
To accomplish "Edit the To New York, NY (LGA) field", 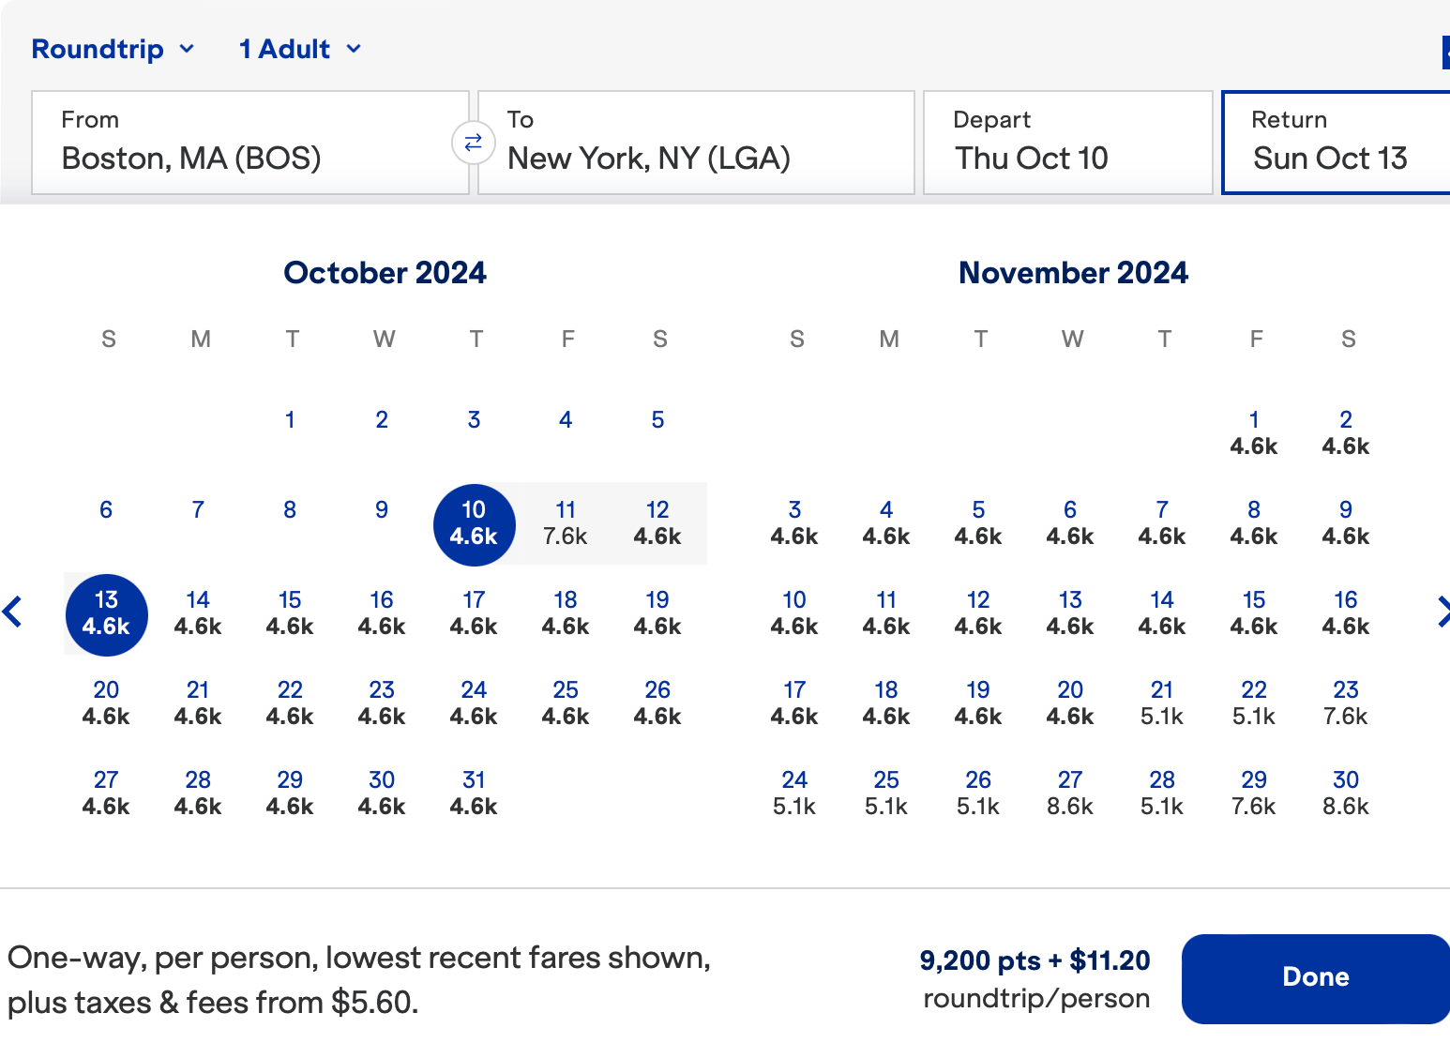I will pos(696,143).
